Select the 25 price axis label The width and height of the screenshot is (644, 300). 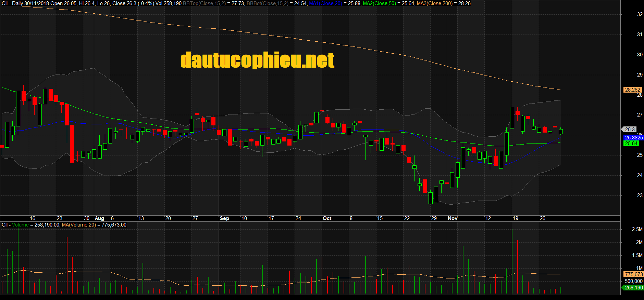(x=640, y=155)
